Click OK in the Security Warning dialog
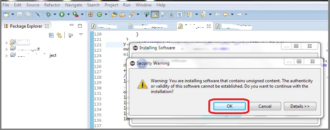Screen dimensions: 330x130 (x=229, y=106)
